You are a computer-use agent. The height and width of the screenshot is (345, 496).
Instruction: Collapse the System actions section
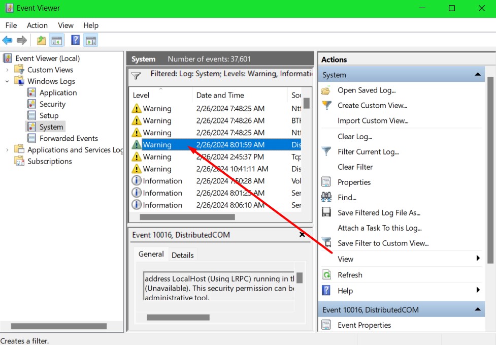pyautogui.click(x=478, y=75)
